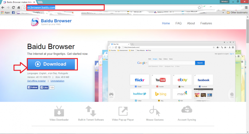The height and width of the screenshot is (134, 249).
Task: Click the facebook tile in preview
Action: (203, 80)
